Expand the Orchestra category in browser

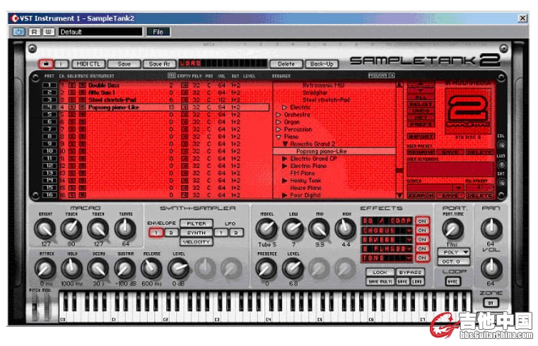pyautogui.click(x=279, y=115)
